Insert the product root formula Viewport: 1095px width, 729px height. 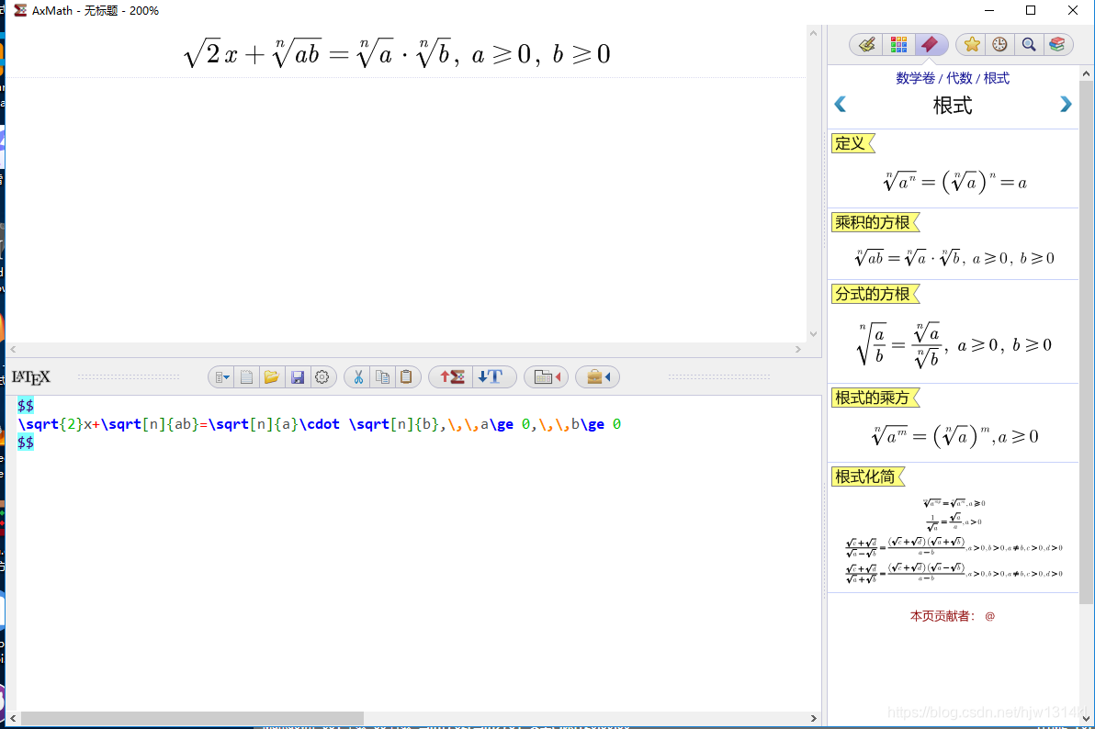coord(954,258)
